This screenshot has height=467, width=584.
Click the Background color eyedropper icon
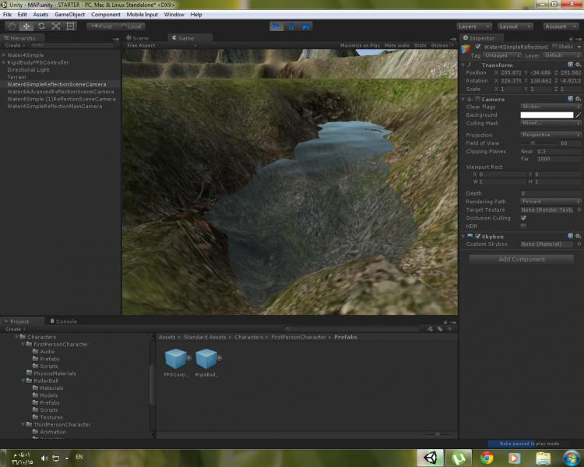[x=579, y=115]
